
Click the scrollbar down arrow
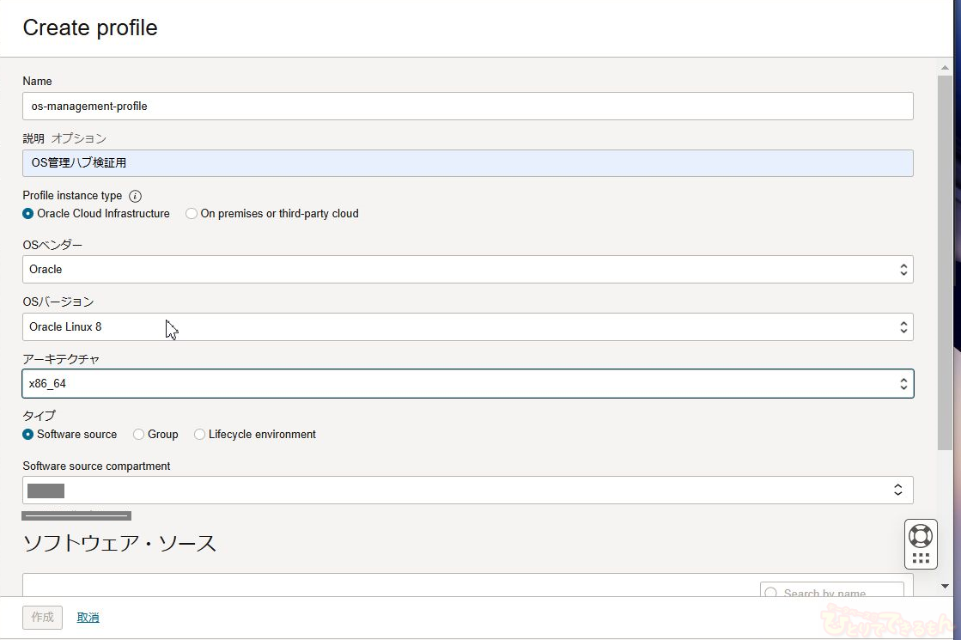tap(945, 587)
